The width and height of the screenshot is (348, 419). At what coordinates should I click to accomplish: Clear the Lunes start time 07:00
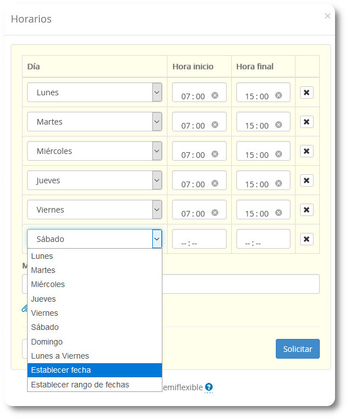215,95
